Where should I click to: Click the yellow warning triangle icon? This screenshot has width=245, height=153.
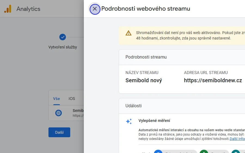(x=128, y=33)
